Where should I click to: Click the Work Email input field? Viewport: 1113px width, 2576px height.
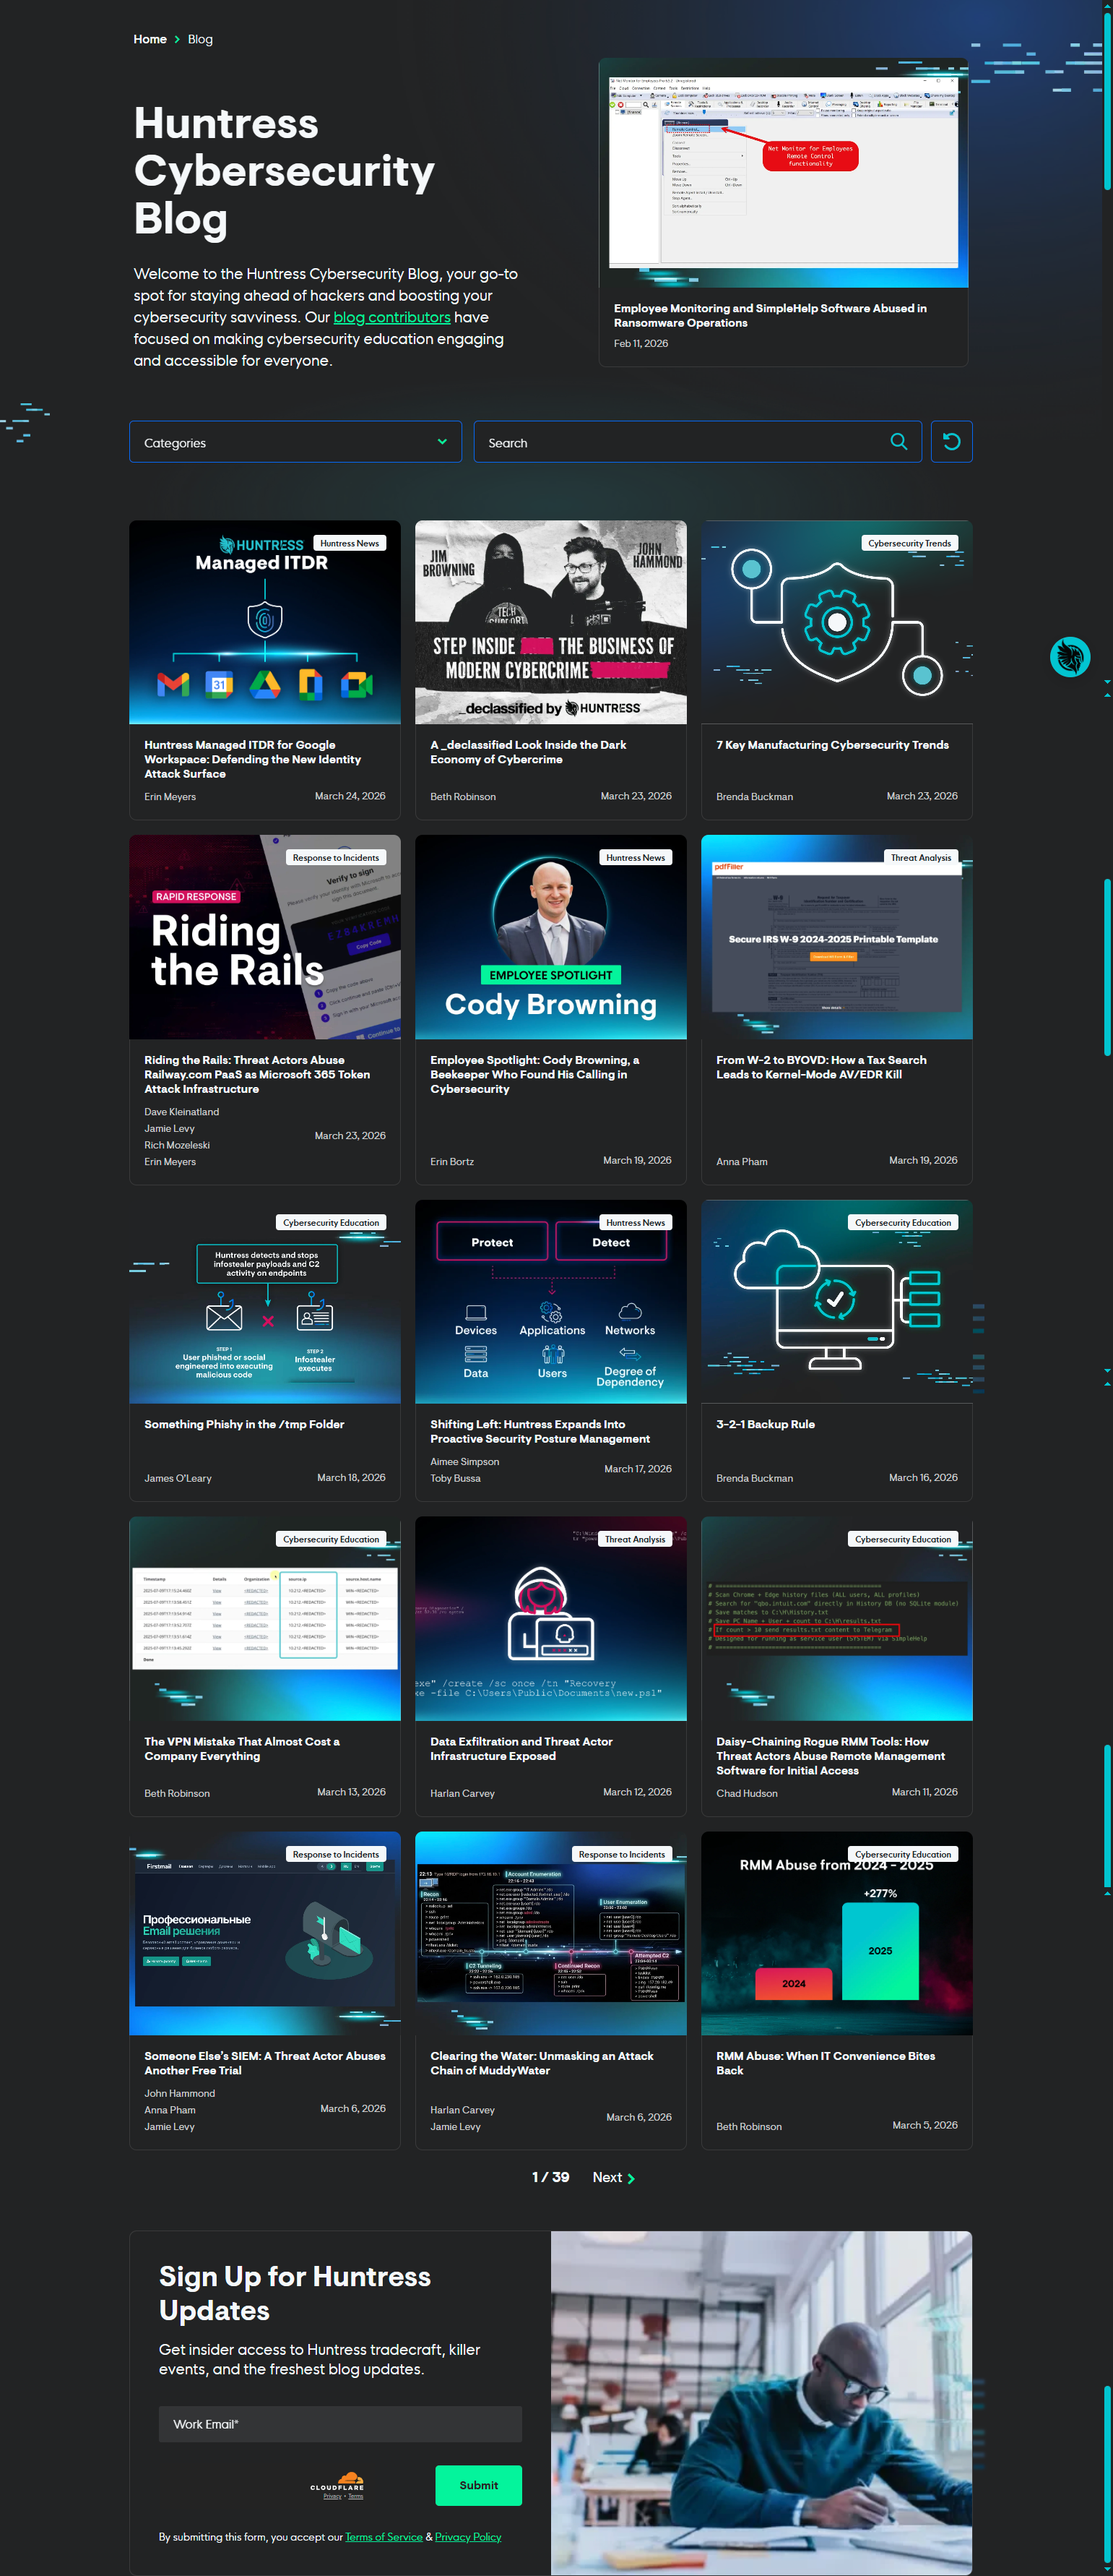[x=339, y=2424]
